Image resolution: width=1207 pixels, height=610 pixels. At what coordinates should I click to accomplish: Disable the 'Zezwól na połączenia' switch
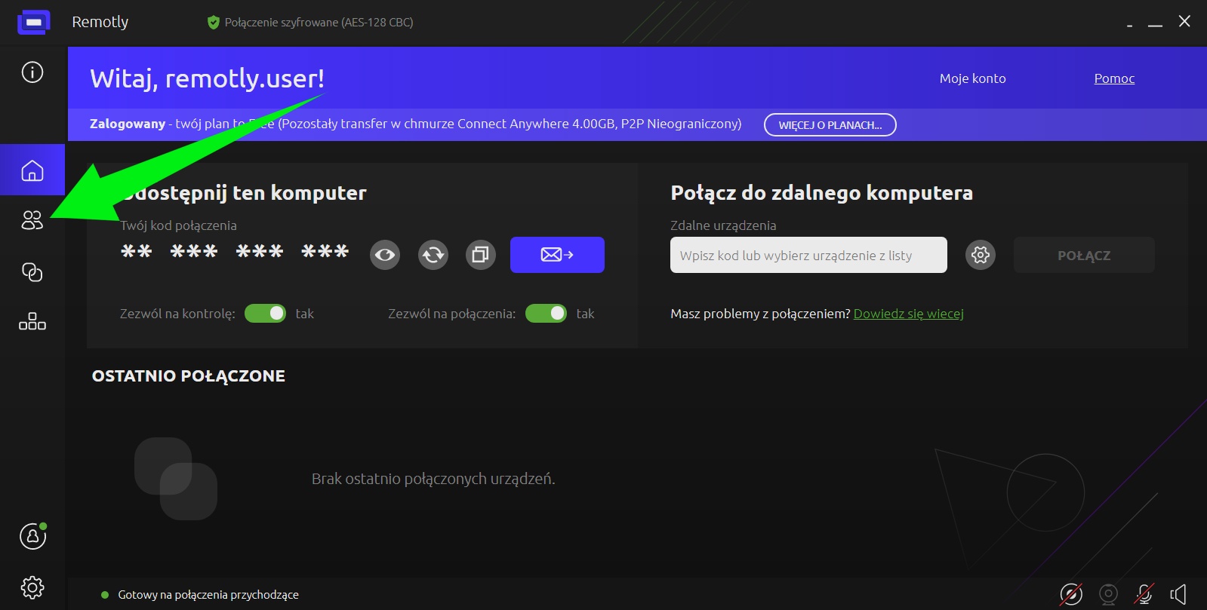(x=546, y=314)
